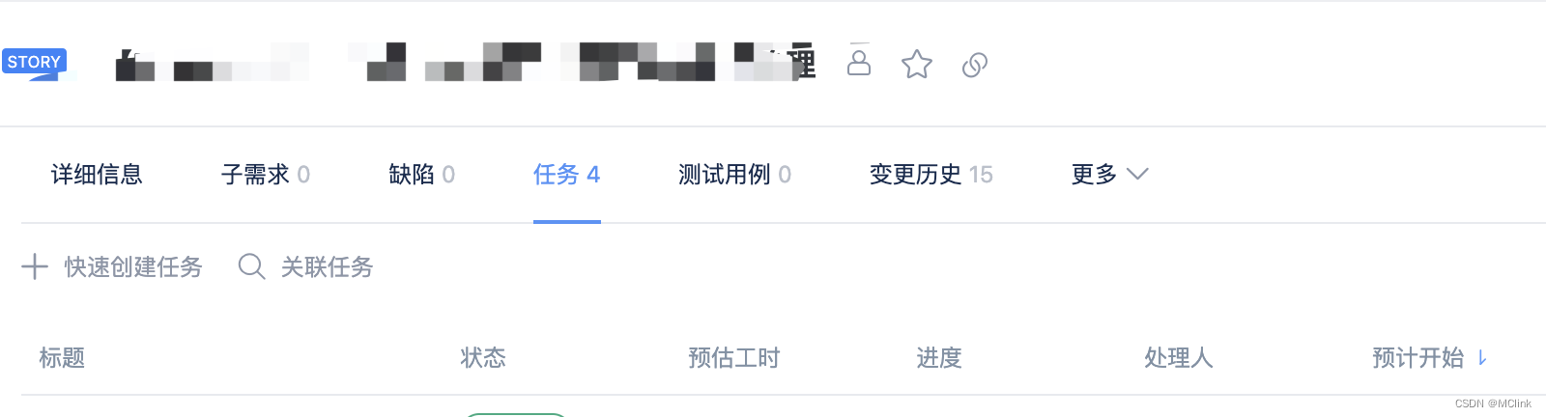Image resolution: width=1546 pixels, height=417 pixels.
Task: Toggle sort arrow on 预计开始 column
Action: (x=1482, y=358)
